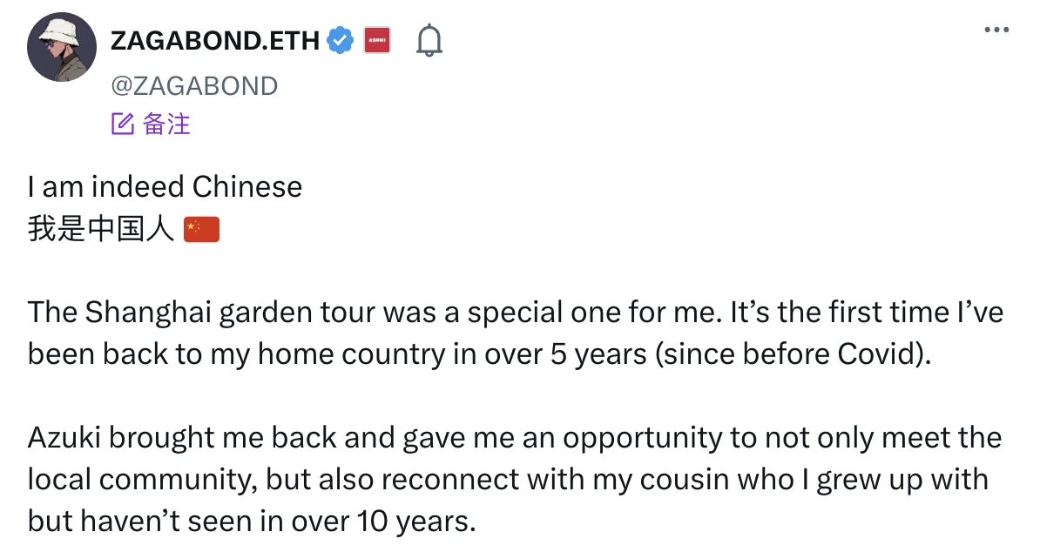Viewport: 1040px width, 552px height.
Task: Click the blue verified checkmark badge
Action: pos(340,40)
